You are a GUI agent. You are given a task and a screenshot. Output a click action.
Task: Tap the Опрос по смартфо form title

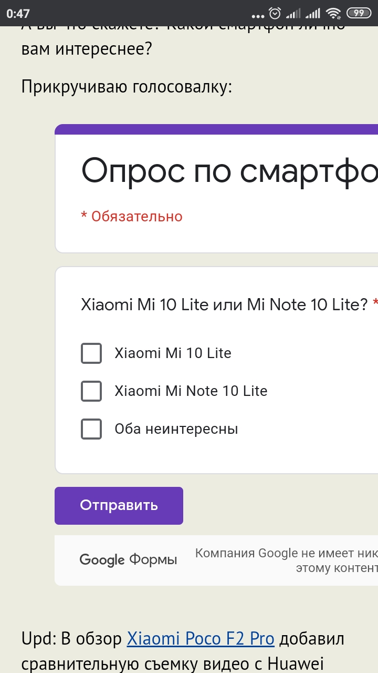click(x=229, y=171)
